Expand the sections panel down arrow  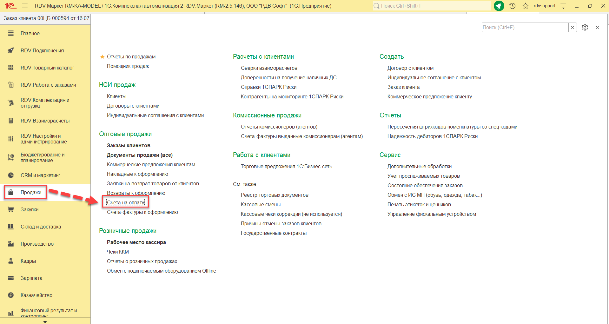click(45, 322)
